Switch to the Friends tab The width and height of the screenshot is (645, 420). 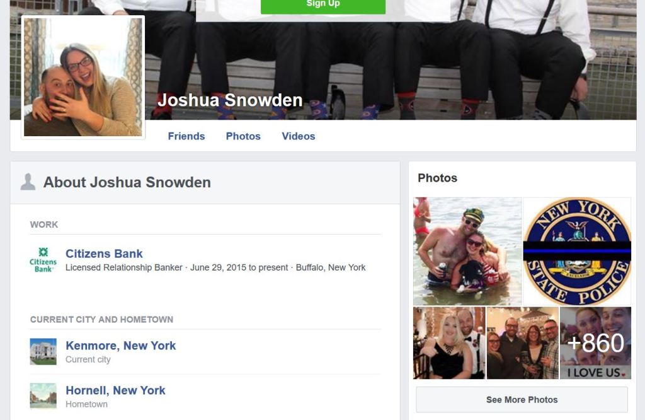tap(186, 136)
